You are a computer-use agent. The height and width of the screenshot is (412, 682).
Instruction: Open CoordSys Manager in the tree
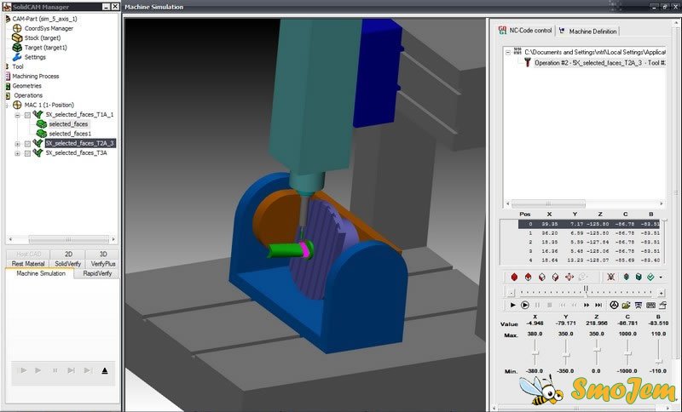pyautogui.click(x=49, y=28)
